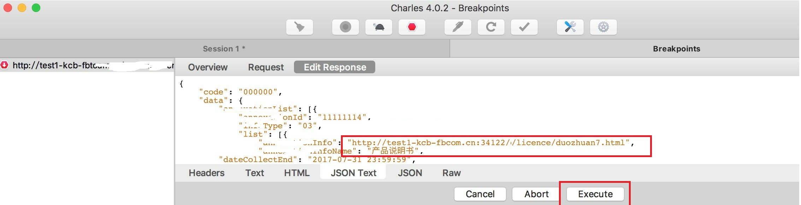Click the "list" key text
The height and width of the screenshot is (205, 801).
(x=253, y=134)
